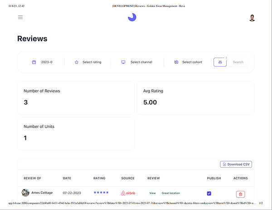Click the date 07-22-2023
Viewport: 272px width, 210px height.
[x=72, y=193]
